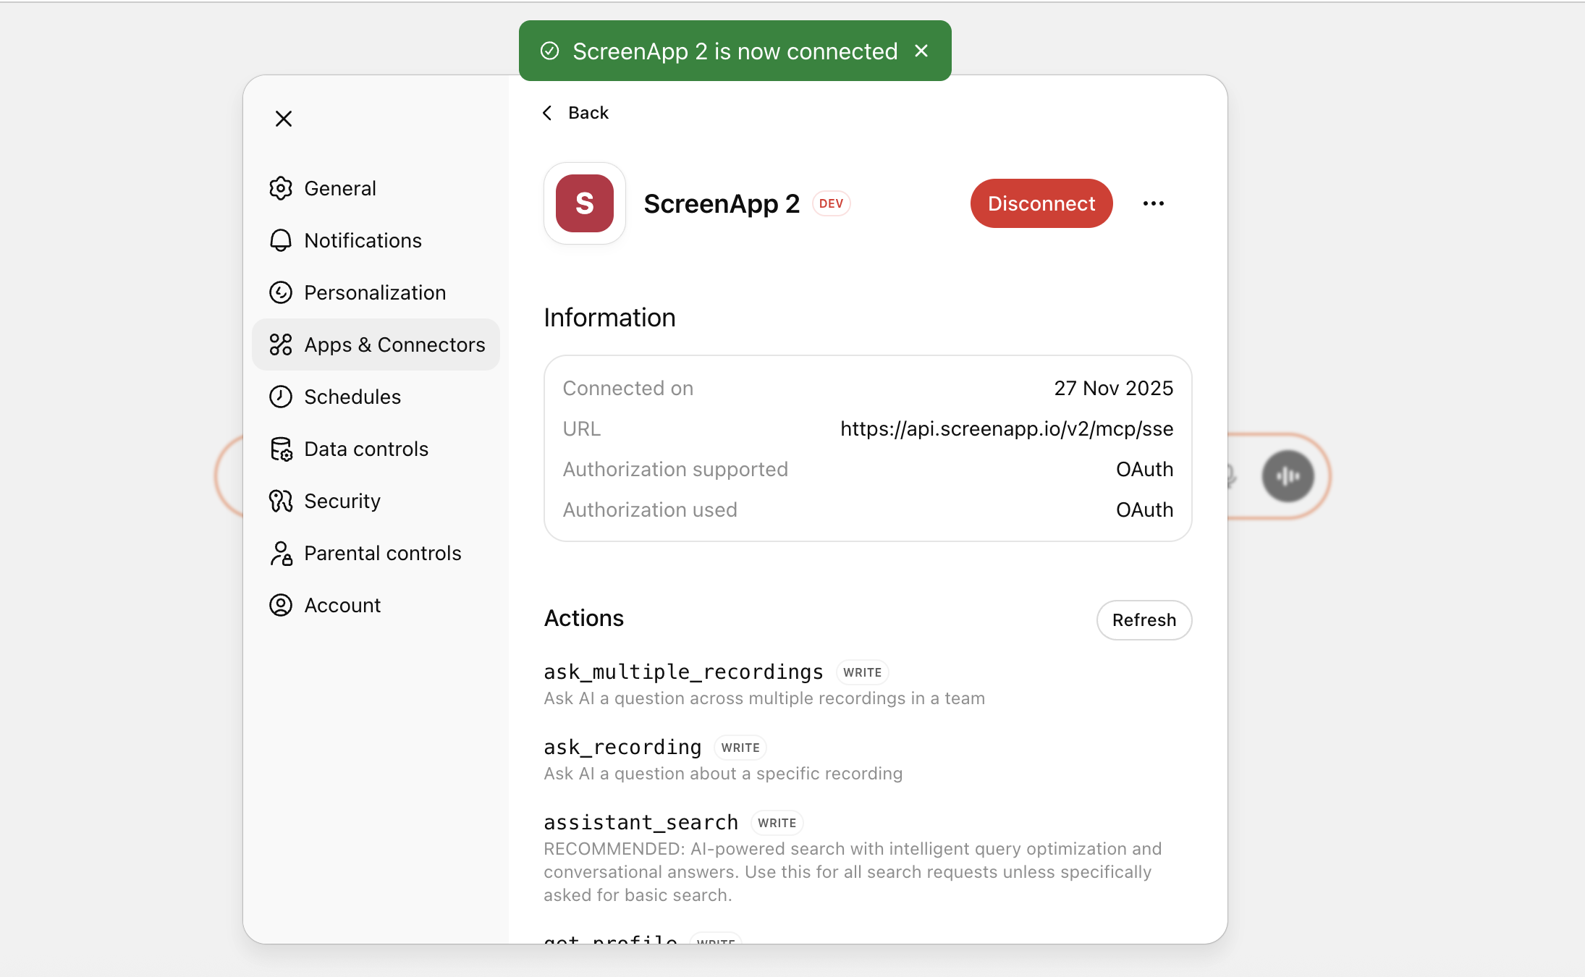This screenshot has width=1585, height=977.
Task: Click the Refresh button in Actions
Action: 1144,619
